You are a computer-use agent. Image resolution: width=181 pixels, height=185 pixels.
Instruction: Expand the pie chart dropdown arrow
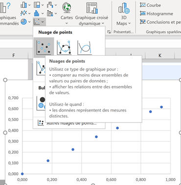[29, 22]
